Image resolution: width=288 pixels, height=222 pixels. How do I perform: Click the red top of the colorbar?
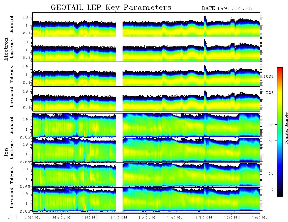(x=280, y=70)
